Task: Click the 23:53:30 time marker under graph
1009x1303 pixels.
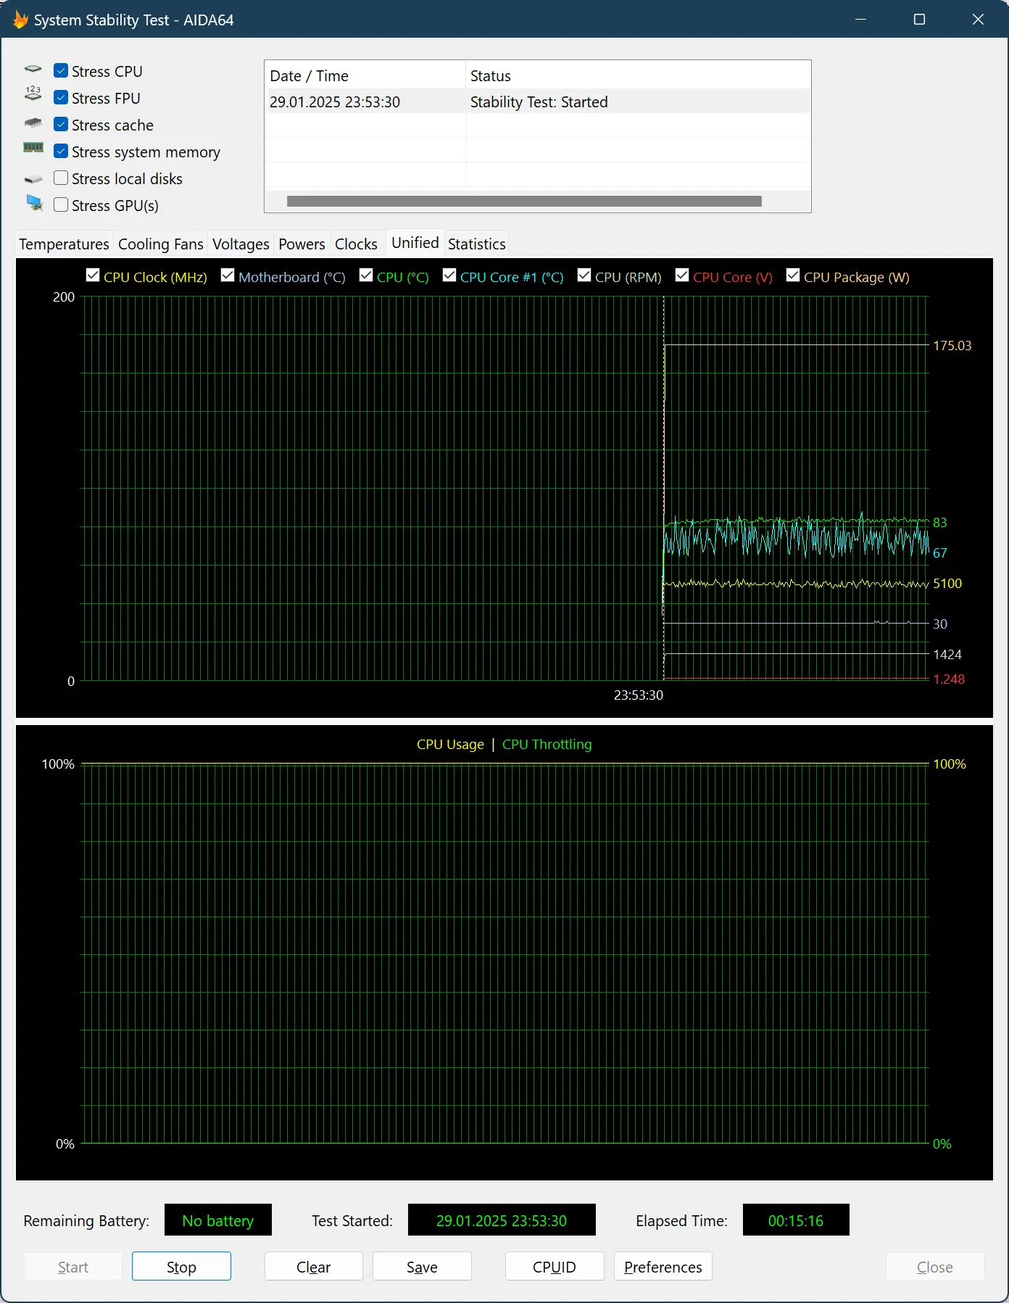Action: 639,695
